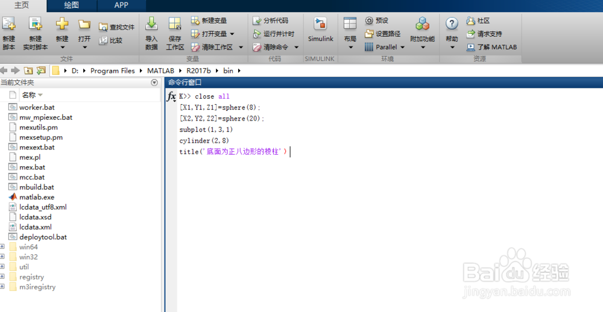Viewport: 603px width, 312px height.
Task: Click Request Support (请求支持)
Action: coord(484,34)
